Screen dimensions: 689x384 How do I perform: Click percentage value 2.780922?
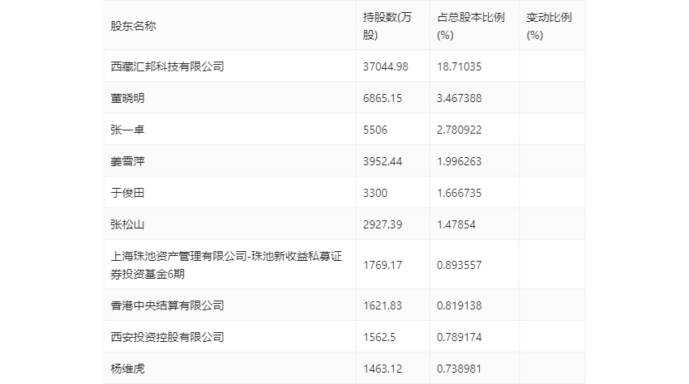[x=459, y=130]
